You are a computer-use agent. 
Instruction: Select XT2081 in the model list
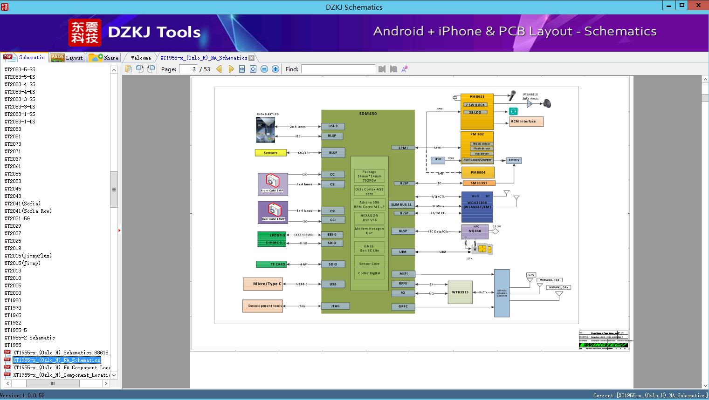(13, 136)
